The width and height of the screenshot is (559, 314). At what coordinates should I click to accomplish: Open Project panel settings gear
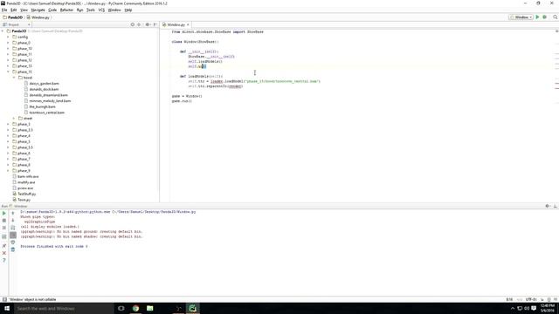pyautogui.click(x=148, y=24)
